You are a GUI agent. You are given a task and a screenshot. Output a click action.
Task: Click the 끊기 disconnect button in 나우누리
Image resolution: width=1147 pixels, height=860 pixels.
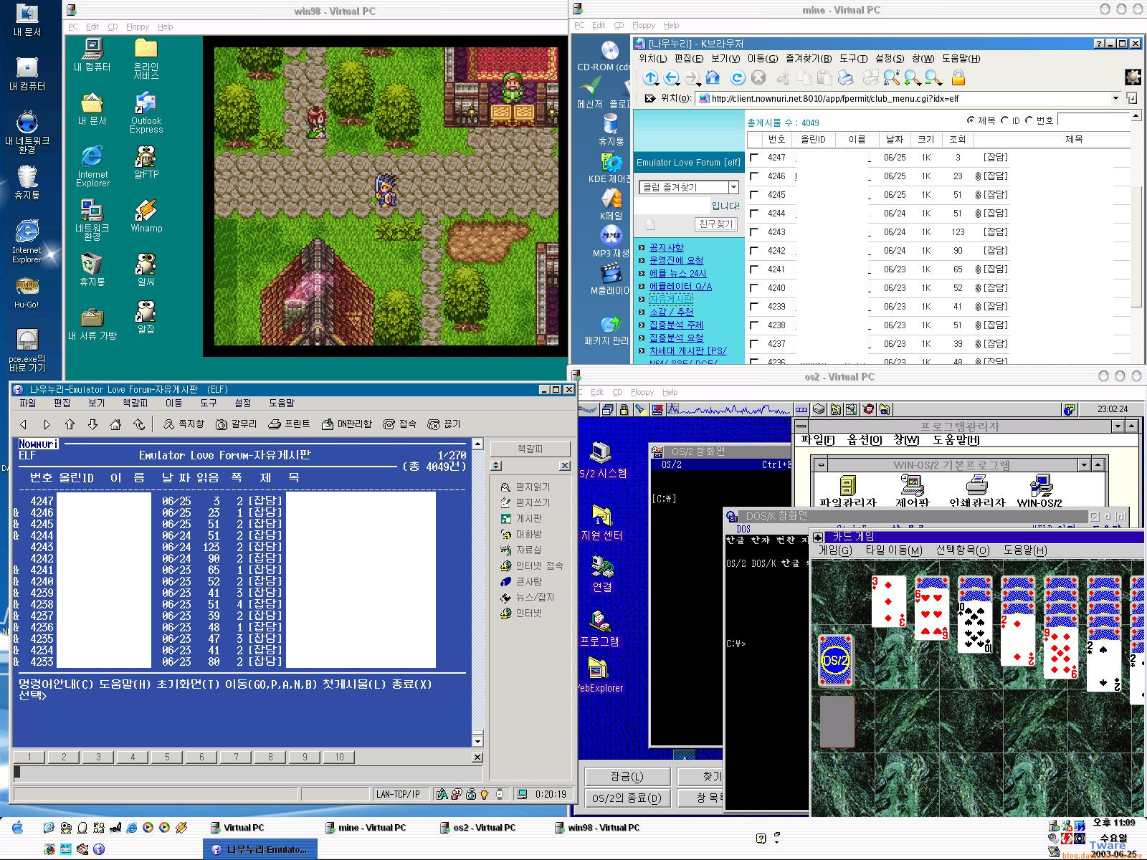[x=444, y=424]
